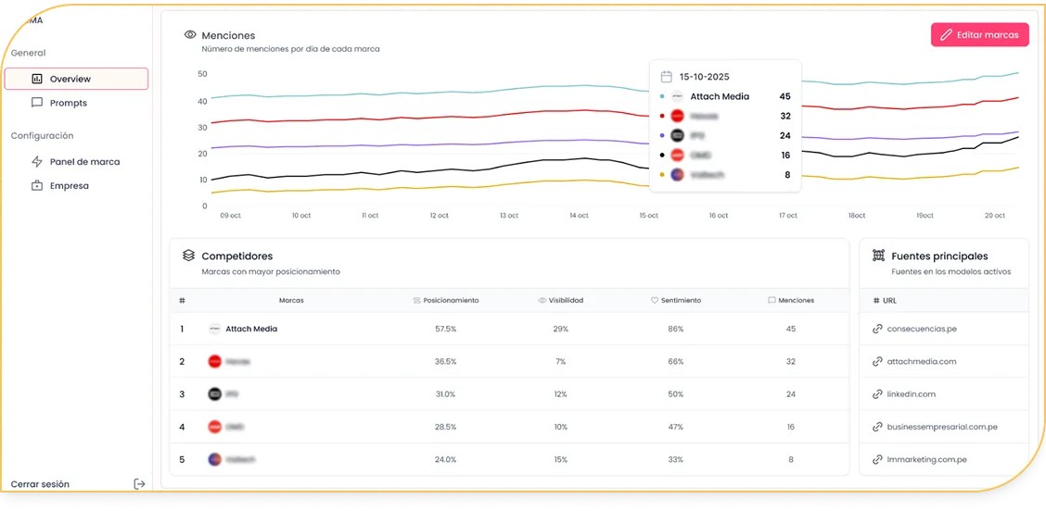
Task: Click Cerrar sesión to log out
Action: click(40, 484)
